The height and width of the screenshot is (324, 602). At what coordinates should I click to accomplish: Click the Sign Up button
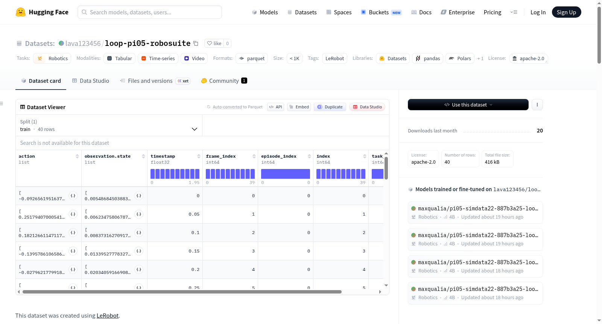pyautogui.click(x=566, y=12)
